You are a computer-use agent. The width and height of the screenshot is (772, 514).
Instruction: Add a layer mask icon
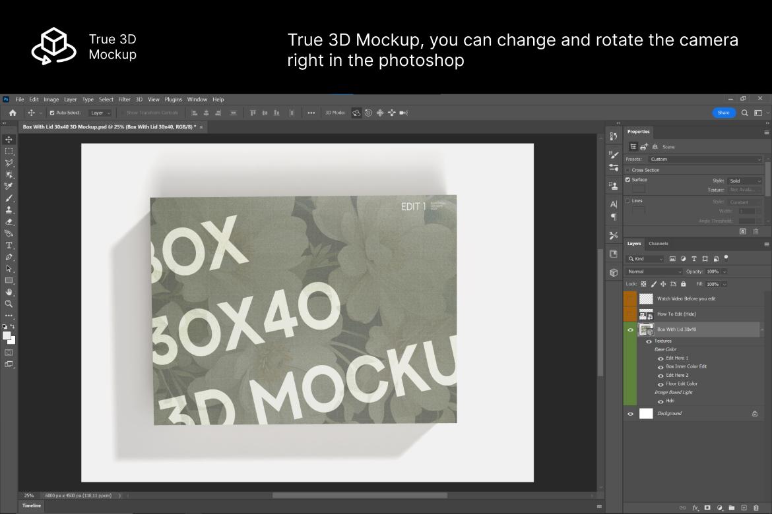(x=707, y=507)
